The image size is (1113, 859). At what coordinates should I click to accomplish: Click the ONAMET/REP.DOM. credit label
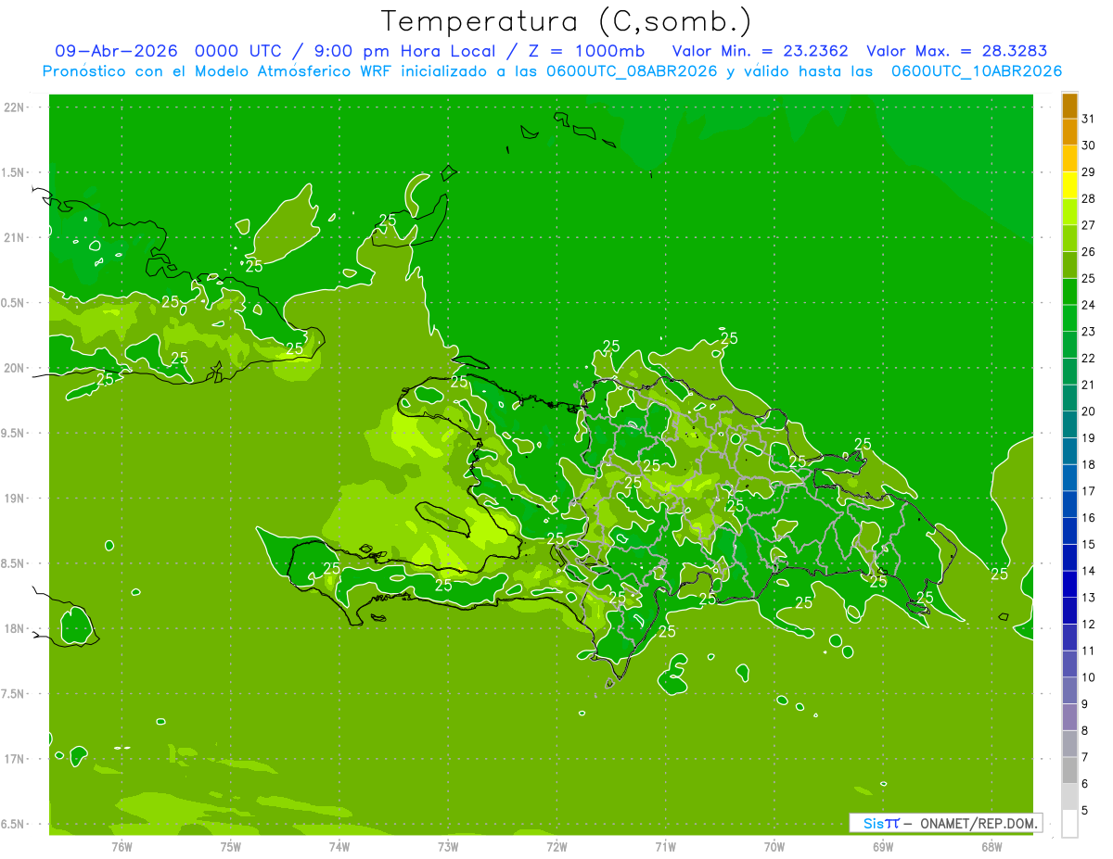coord(978,823)
